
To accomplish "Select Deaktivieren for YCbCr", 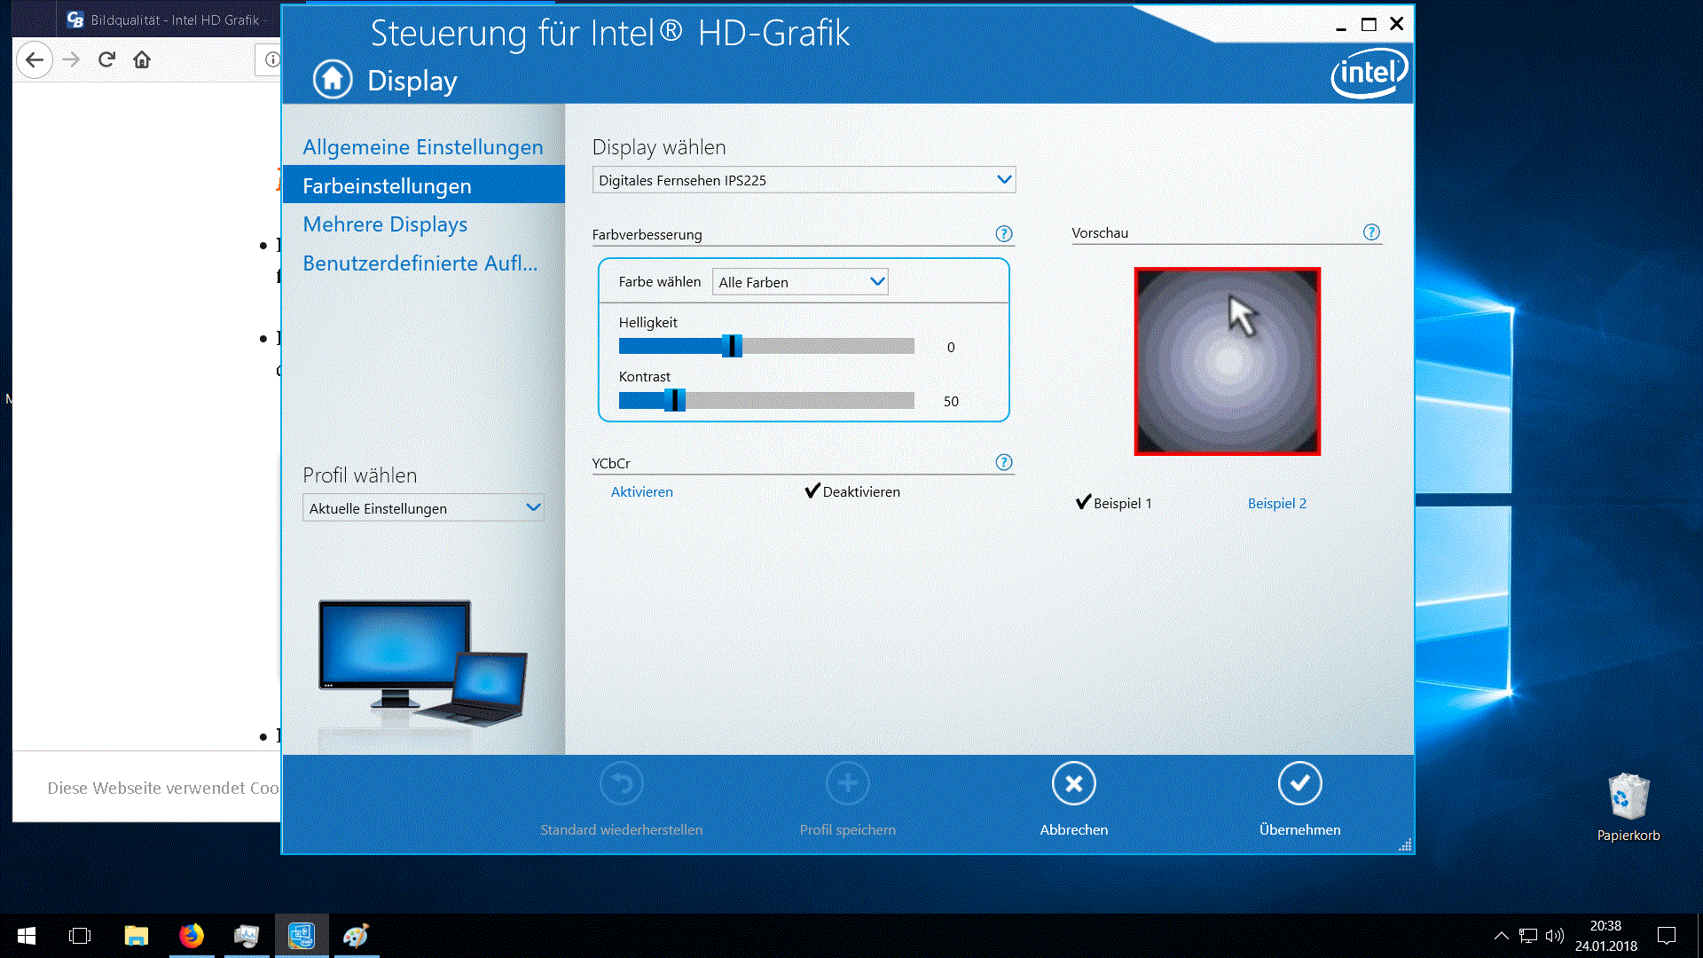I will tap(852, 491).
